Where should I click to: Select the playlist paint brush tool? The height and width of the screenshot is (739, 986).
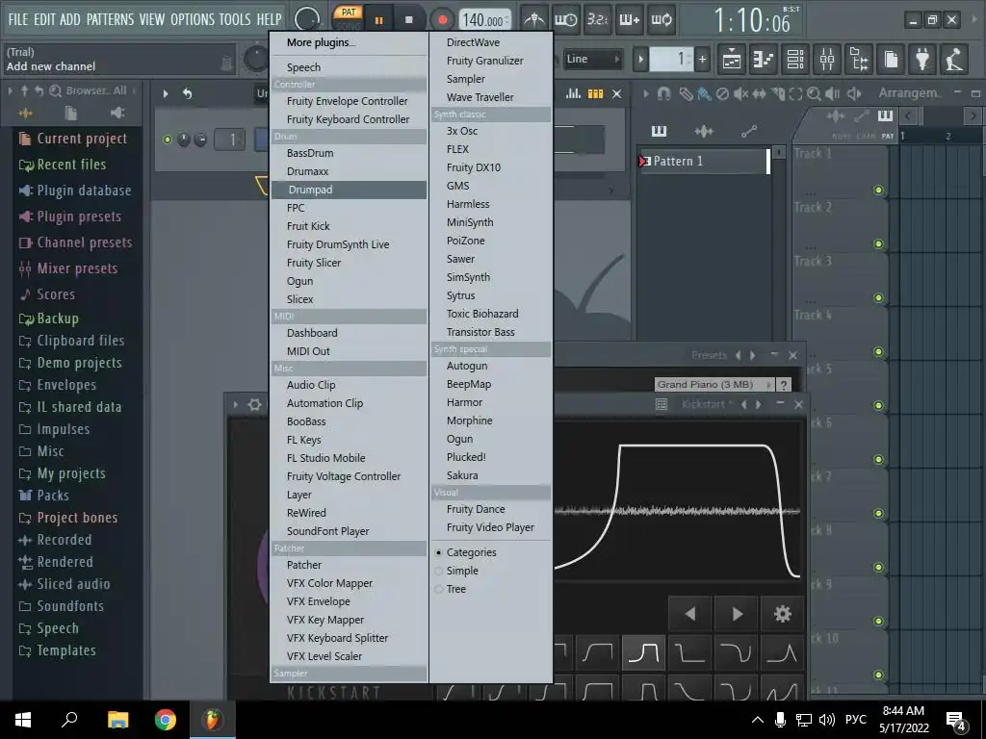704,93
